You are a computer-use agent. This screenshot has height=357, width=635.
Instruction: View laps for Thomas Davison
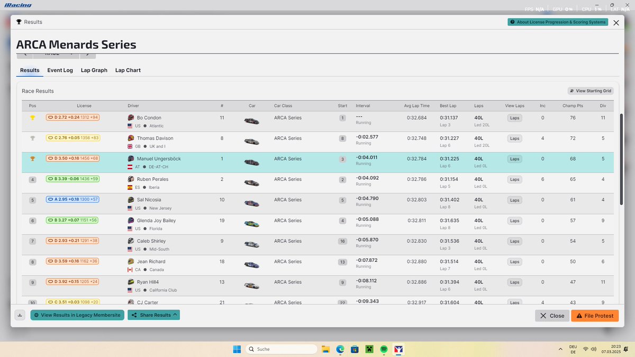514,139
